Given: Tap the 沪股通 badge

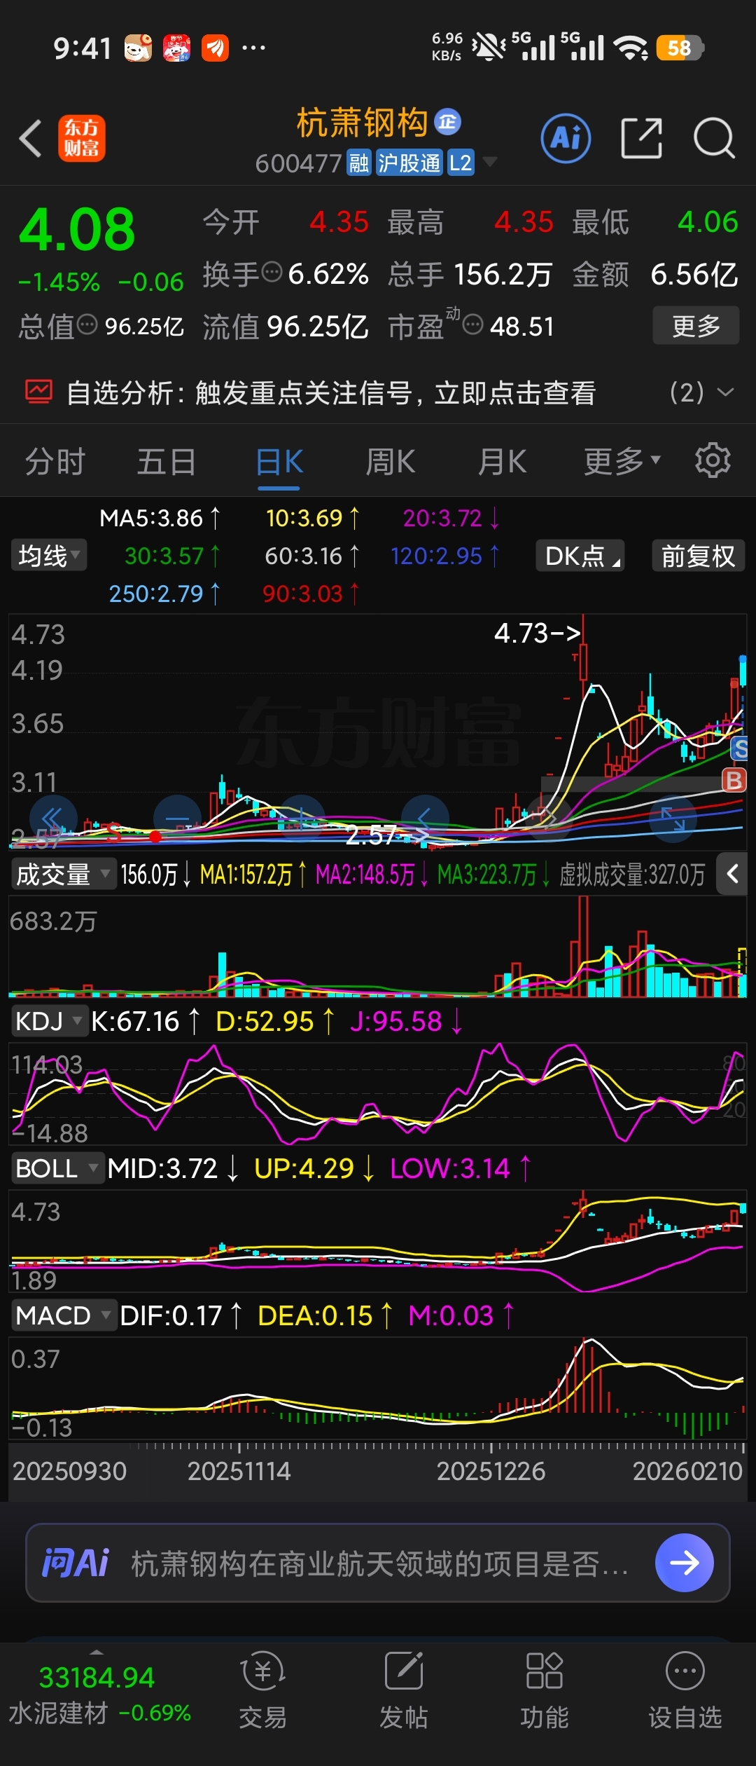Looking at the screenshot, I should pos(409,163).
